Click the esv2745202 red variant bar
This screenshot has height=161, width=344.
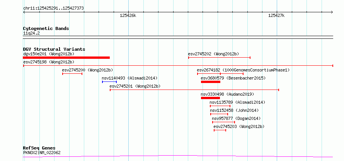click(x=220, y=58)
